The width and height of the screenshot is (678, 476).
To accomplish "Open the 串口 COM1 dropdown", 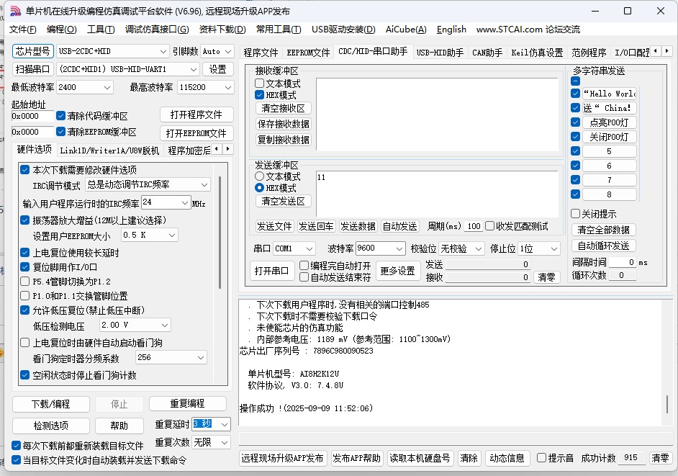I will tap(309, 248).
